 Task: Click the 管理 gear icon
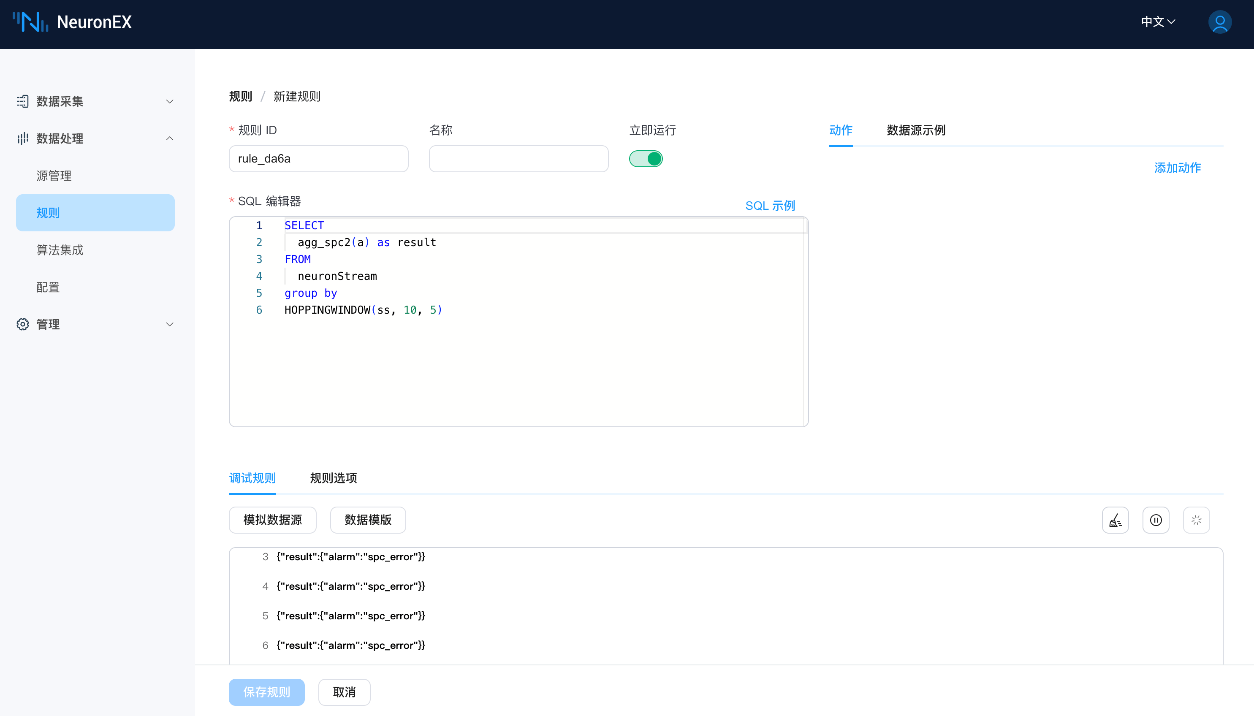click(23, 324)
